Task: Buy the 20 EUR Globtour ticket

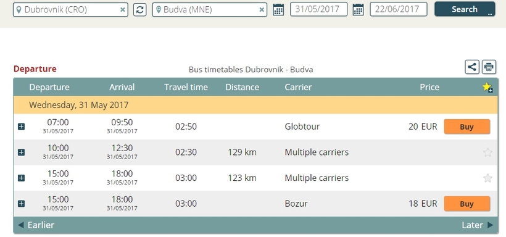Action: coord(467,127)
